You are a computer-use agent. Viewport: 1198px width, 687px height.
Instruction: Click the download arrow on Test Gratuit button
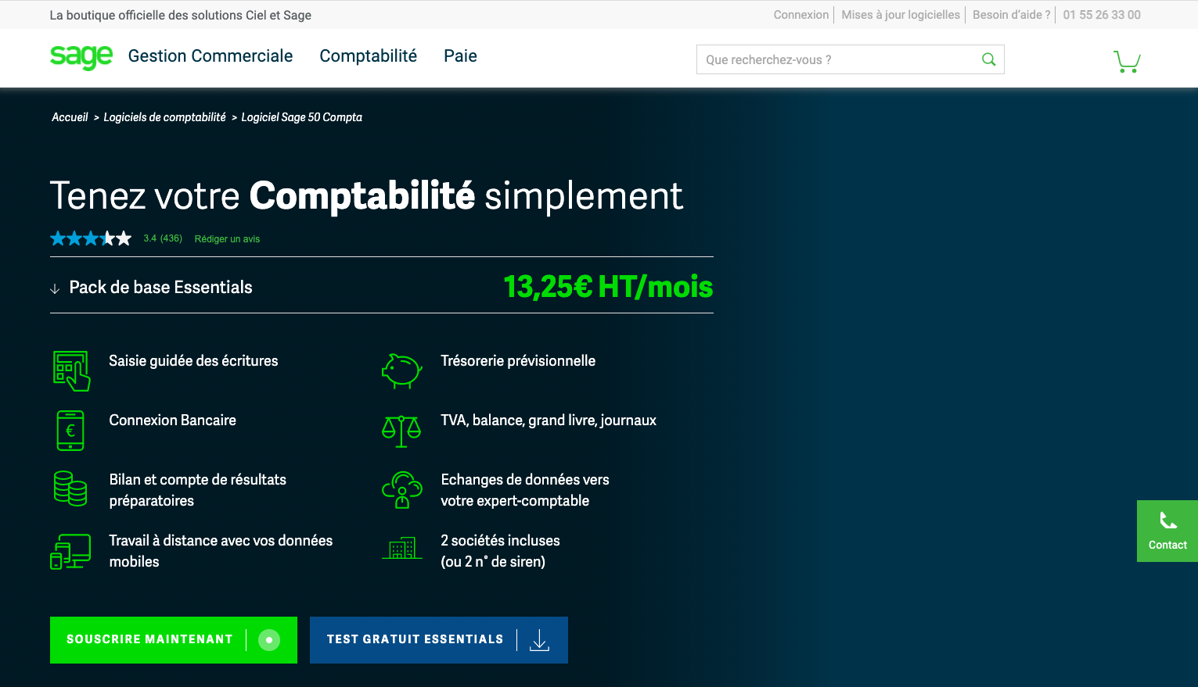click(539, 640)
